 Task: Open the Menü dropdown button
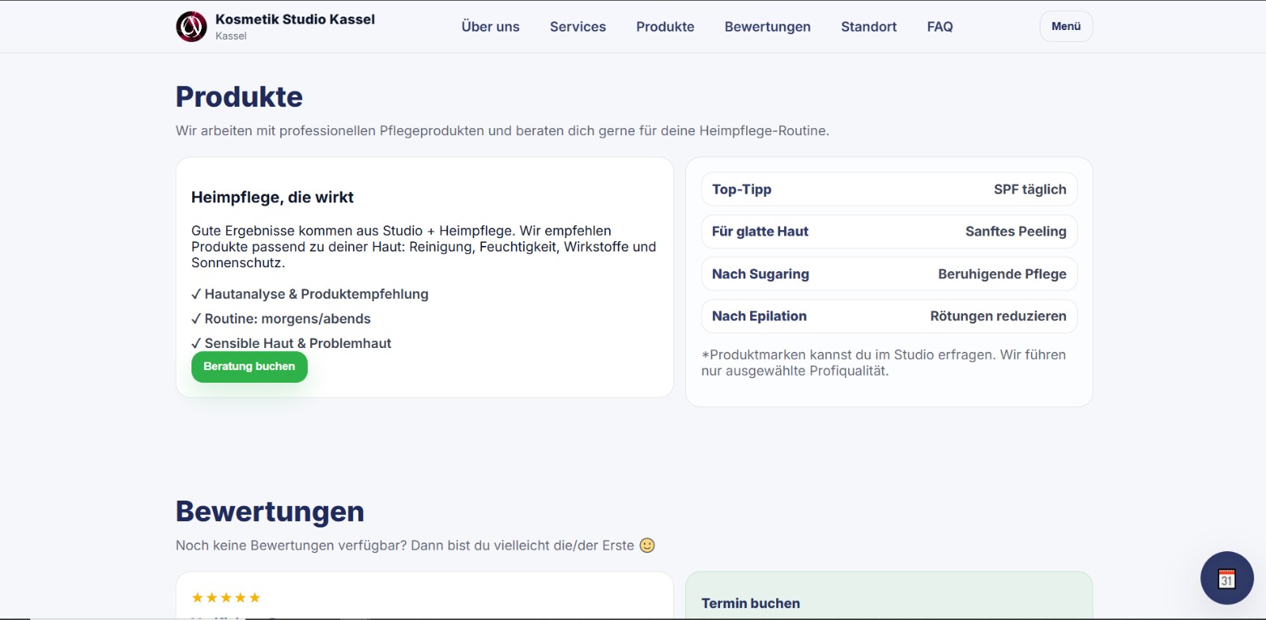point(1066,26)
